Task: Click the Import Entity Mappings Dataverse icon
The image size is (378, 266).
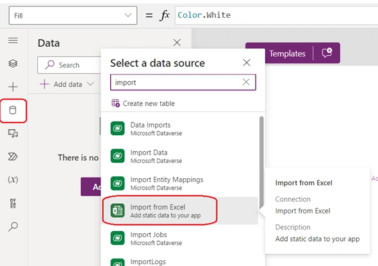Action: click(118, 183)
